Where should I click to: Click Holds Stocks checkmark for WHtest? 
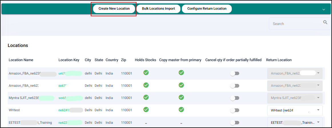pyautogui.click(x=146, y=109)
